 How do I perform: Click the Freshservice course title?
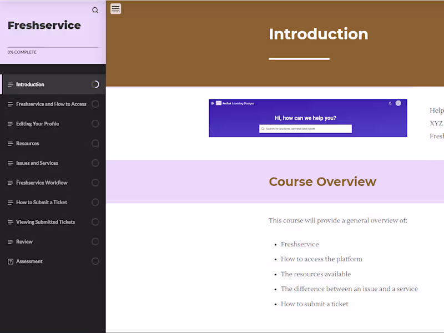[x=44, y=25]
